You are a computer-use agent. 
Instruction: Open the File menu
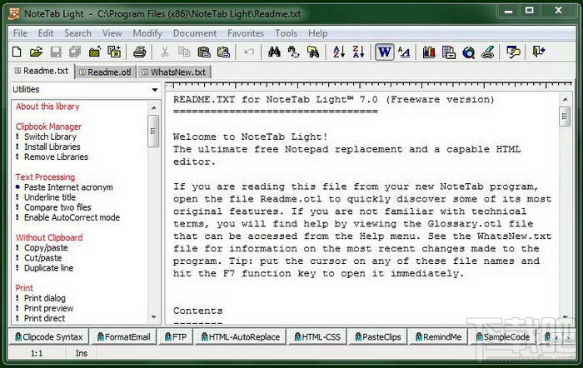point(20,33)
